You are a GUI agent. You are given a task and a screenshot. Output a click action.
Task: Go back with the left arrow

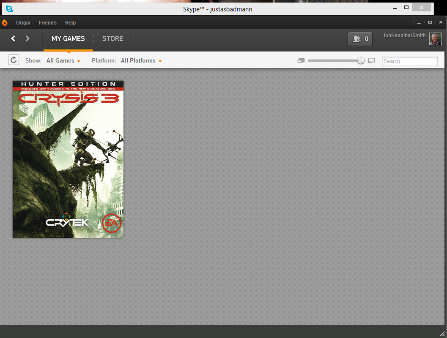(13, 38)
